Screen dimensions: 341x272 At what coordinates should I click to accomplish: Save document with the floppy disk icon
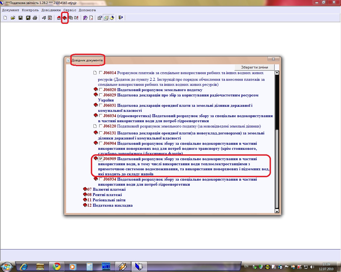pyautogui.click(x=21, y=18)
